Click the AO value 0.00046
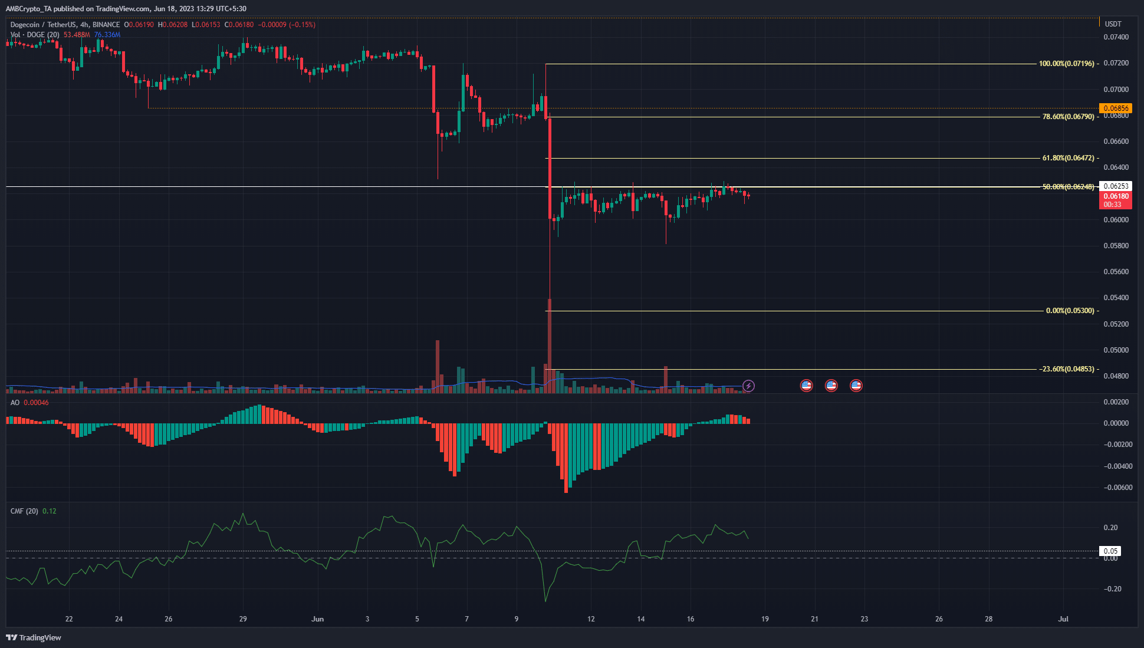 tap(36, 403)
